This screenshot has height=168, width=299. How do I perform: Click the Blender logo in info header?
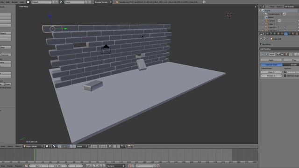(117, 2)
